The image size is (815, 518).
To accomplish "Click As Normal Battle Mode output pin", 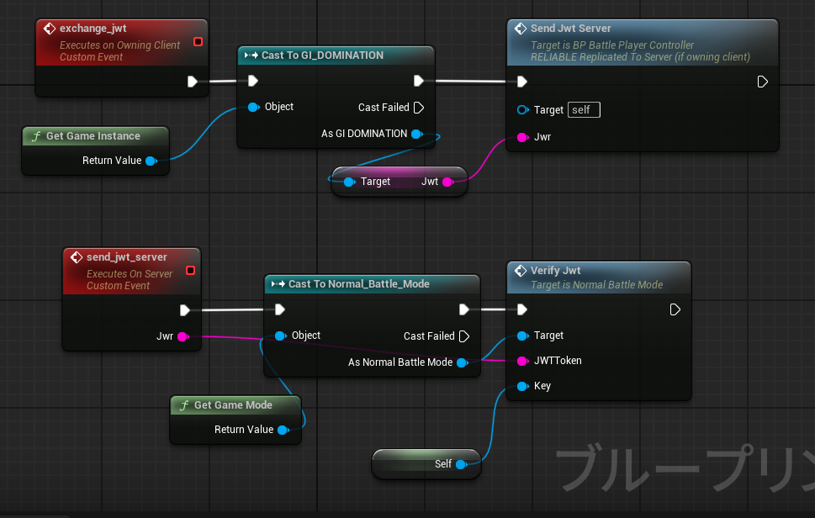I will point(461,362).
